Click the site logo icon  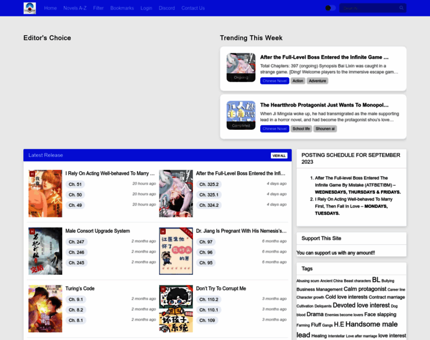click(29, 8)
